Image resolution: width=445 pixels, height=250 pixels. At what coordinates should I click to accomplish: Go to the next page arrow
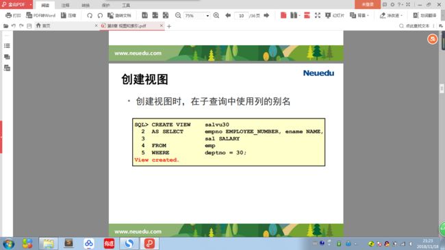(x=266, y=15)
